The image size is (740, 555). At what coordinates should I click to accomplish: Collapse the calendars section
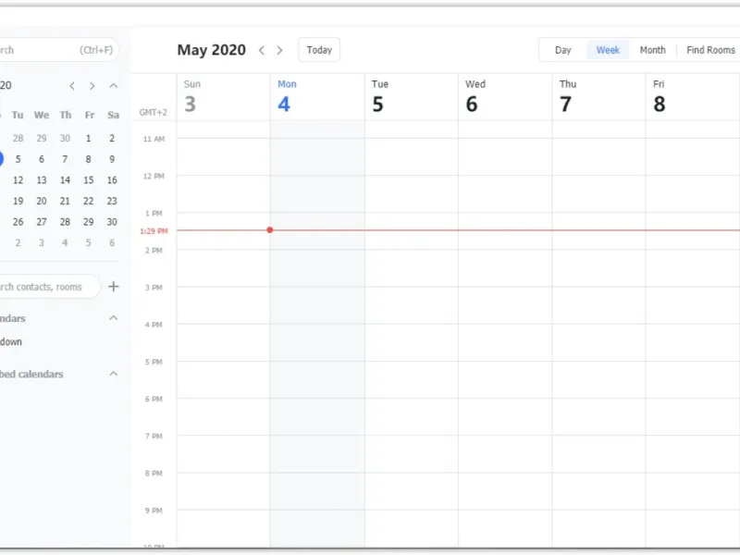click(x=113, y=318)
